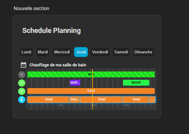Switch to Vendredi schedule
The height and width of the screenshot is (134, 189).
click(100, 52)
